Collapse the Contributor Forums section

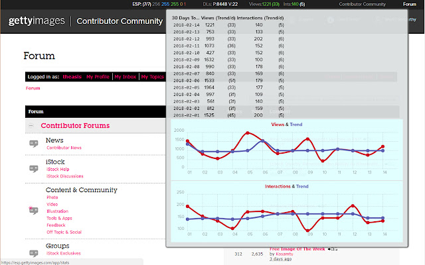click(31, 125)
